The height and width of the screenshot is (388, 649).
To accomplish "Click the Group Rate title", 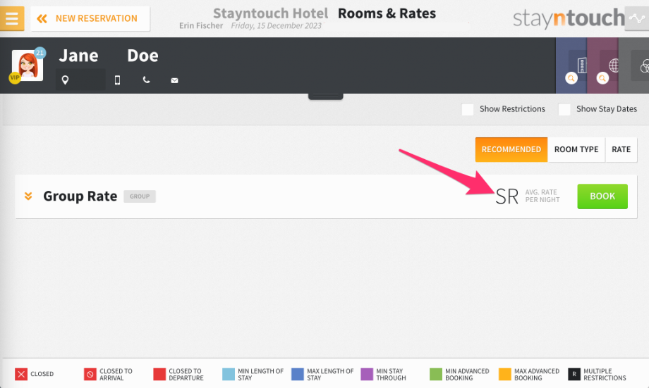I will [80, 196].
